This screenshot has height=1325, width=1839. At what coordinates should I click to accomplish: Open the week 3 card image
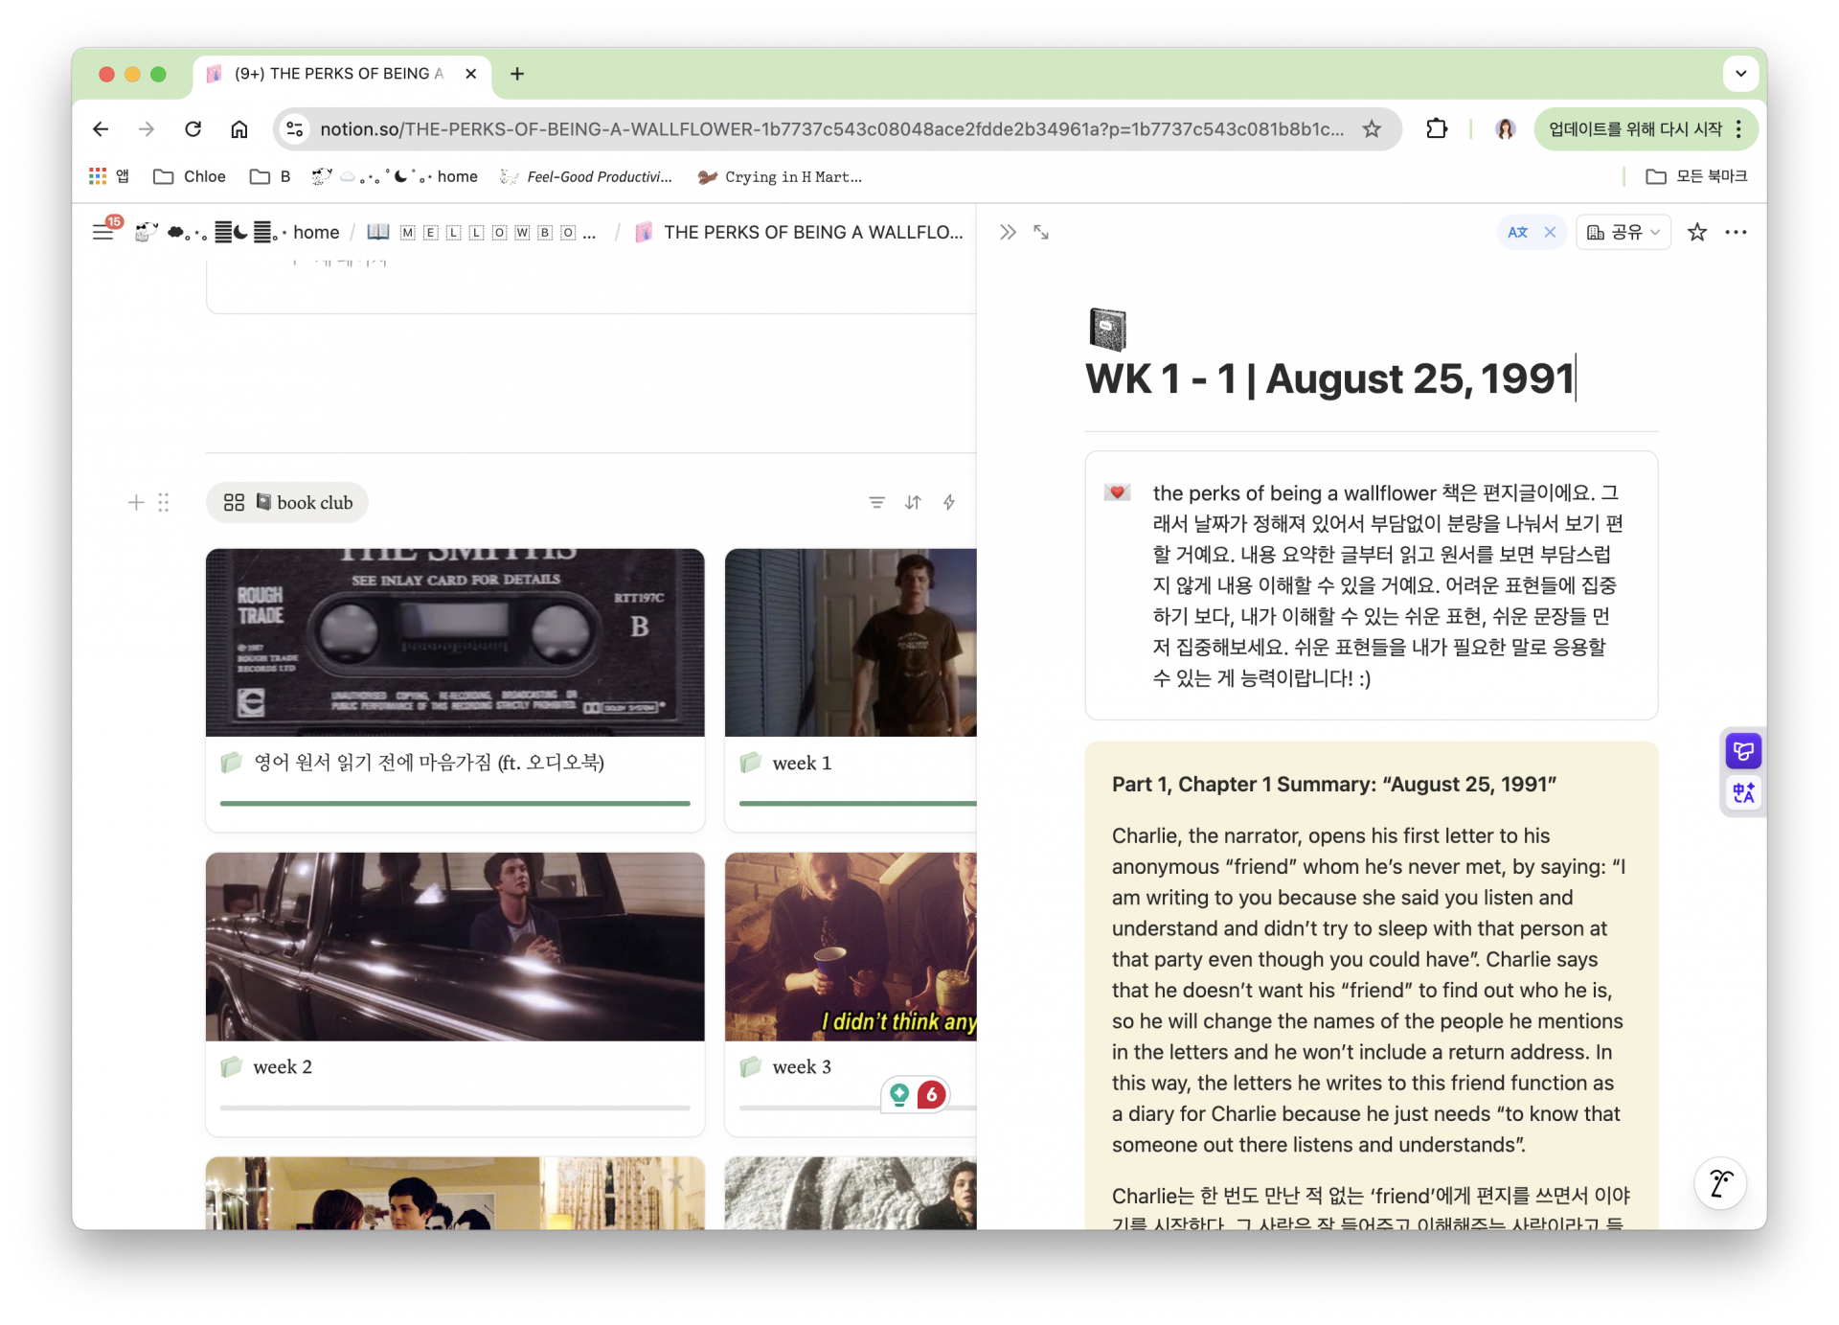(851, 947)
